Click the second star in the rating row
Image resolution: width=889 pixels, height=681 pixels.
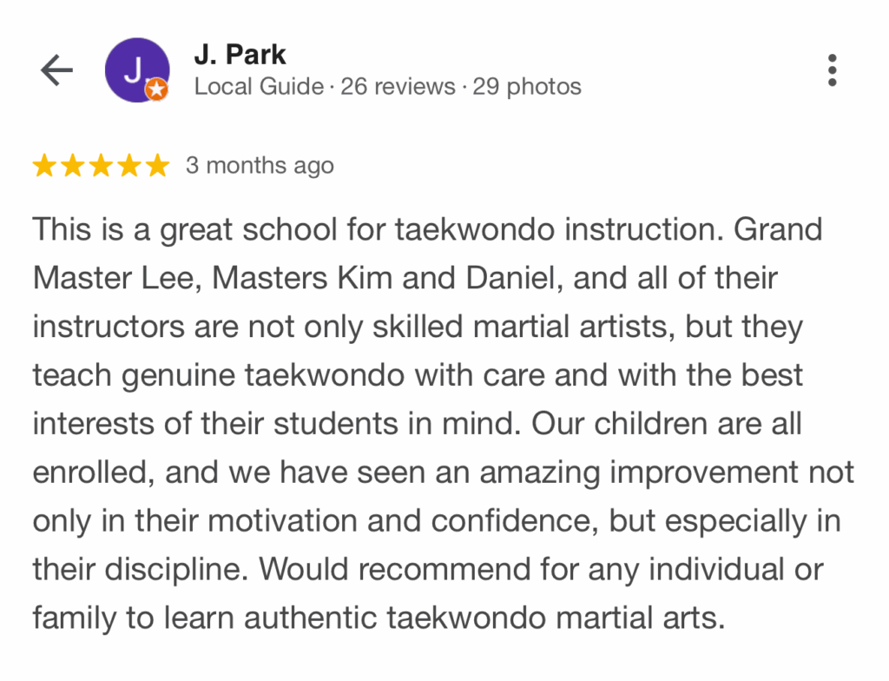pos(74,164)
